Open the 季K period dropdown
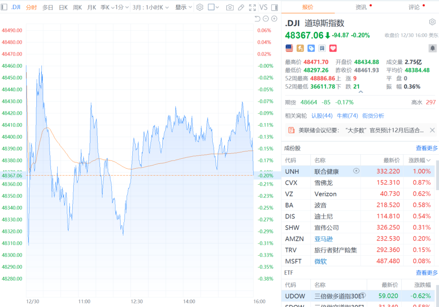439x307 pixels. click(x=108, y=7)
